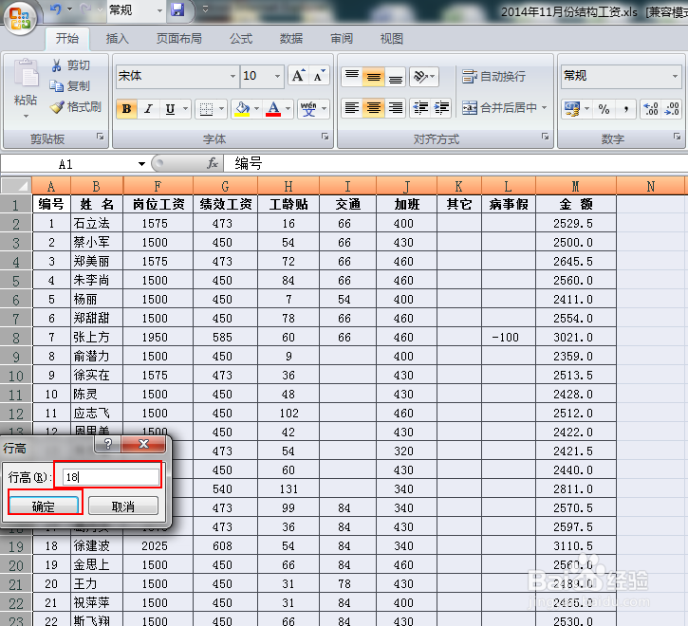
Task: Click the phonetic guide wén icon
Action: (308, 109)
